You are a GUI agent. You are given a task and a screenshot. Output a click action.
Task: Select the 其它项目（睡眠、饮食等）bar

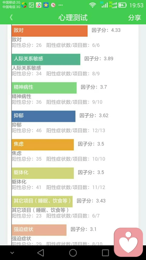[x=42, y=201]
